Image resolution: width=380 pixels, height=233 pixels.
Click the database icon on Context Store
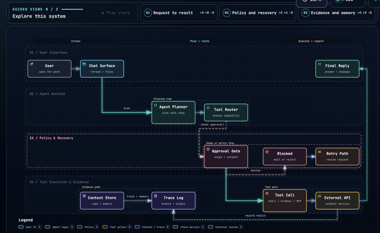84,196
